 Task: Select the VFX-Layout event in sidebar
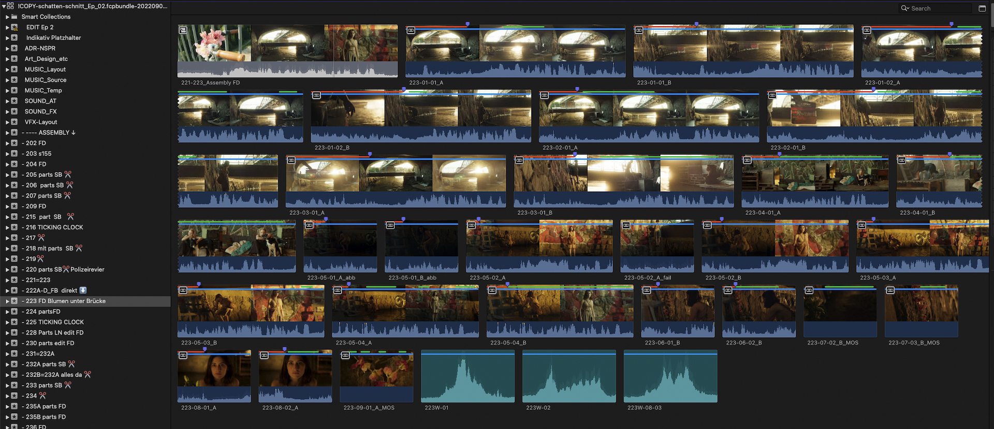click(41, 122)
